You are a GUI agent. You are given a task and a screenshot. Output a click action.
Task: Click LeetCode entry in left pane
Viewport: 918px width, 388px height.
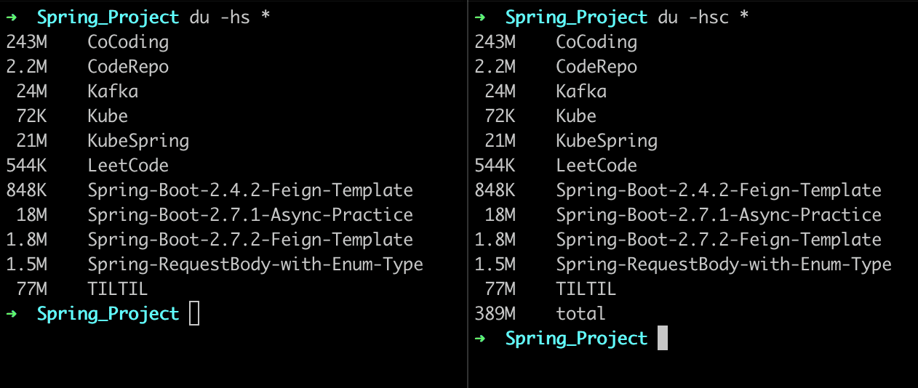point(128,166)
